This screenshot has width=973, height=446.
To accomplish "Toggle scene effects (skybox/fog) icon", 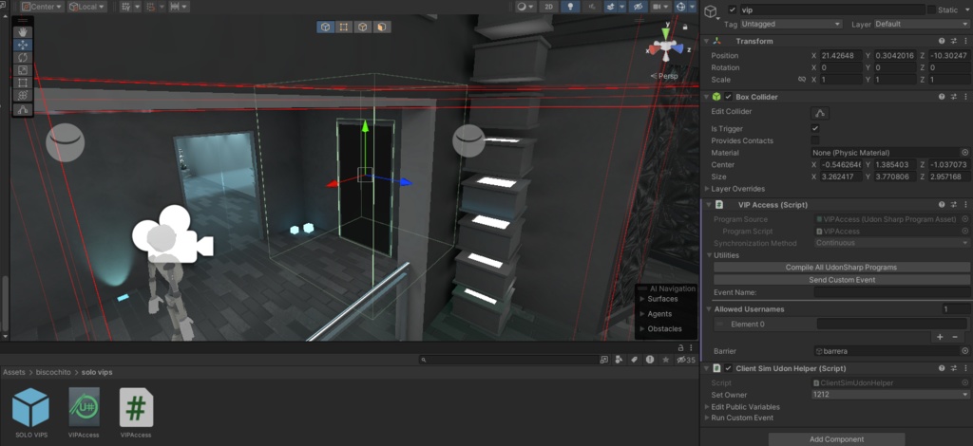I will pyautogui.click(x=613, y=7).
